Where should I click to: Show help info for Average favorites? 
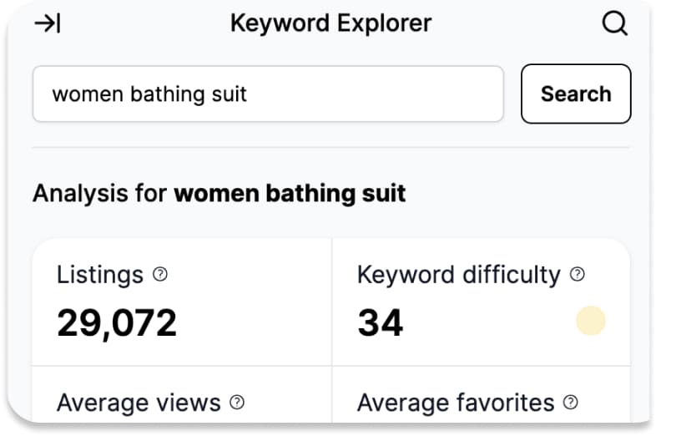coord(570,403)
